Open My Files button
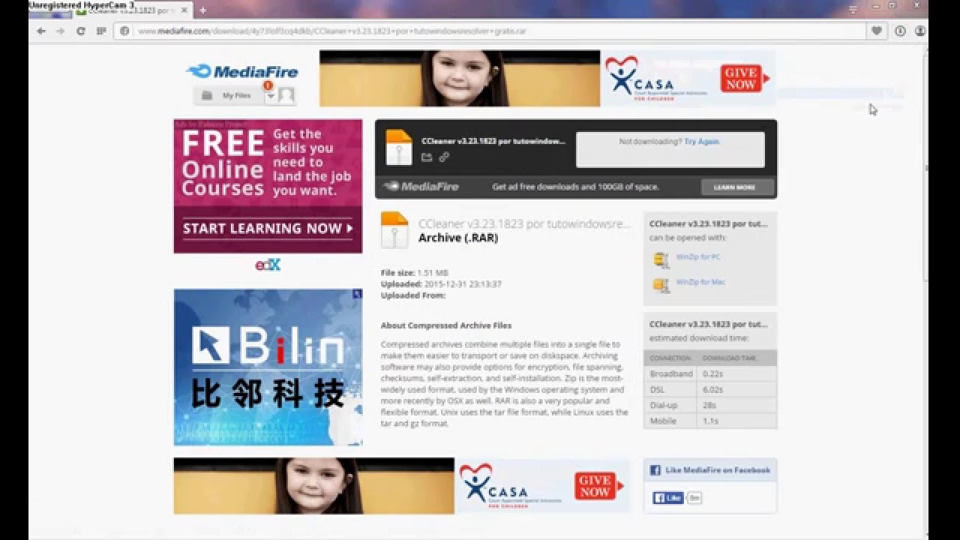960x540 pixels. pos(229,95)
